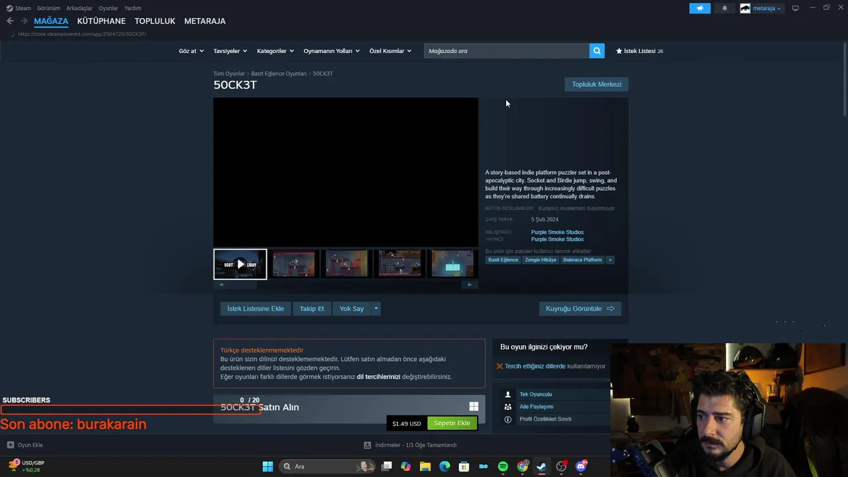
Task: Open Discord from the taskbar
Action: coord(581,466)
